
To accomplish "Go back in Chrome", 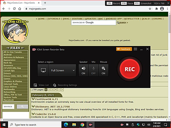I will pos(4,9).
